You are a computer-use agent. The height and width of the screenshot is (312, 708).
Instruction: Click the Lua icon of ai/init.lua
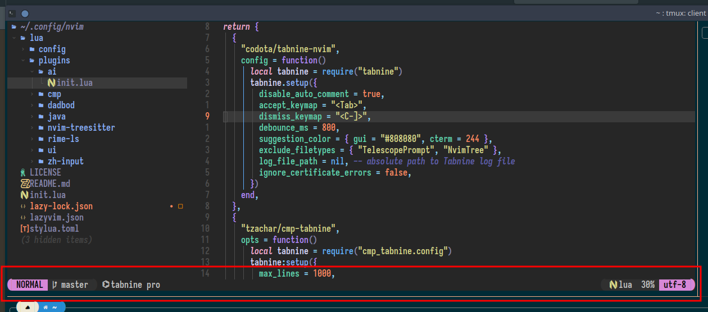(52, 82)
